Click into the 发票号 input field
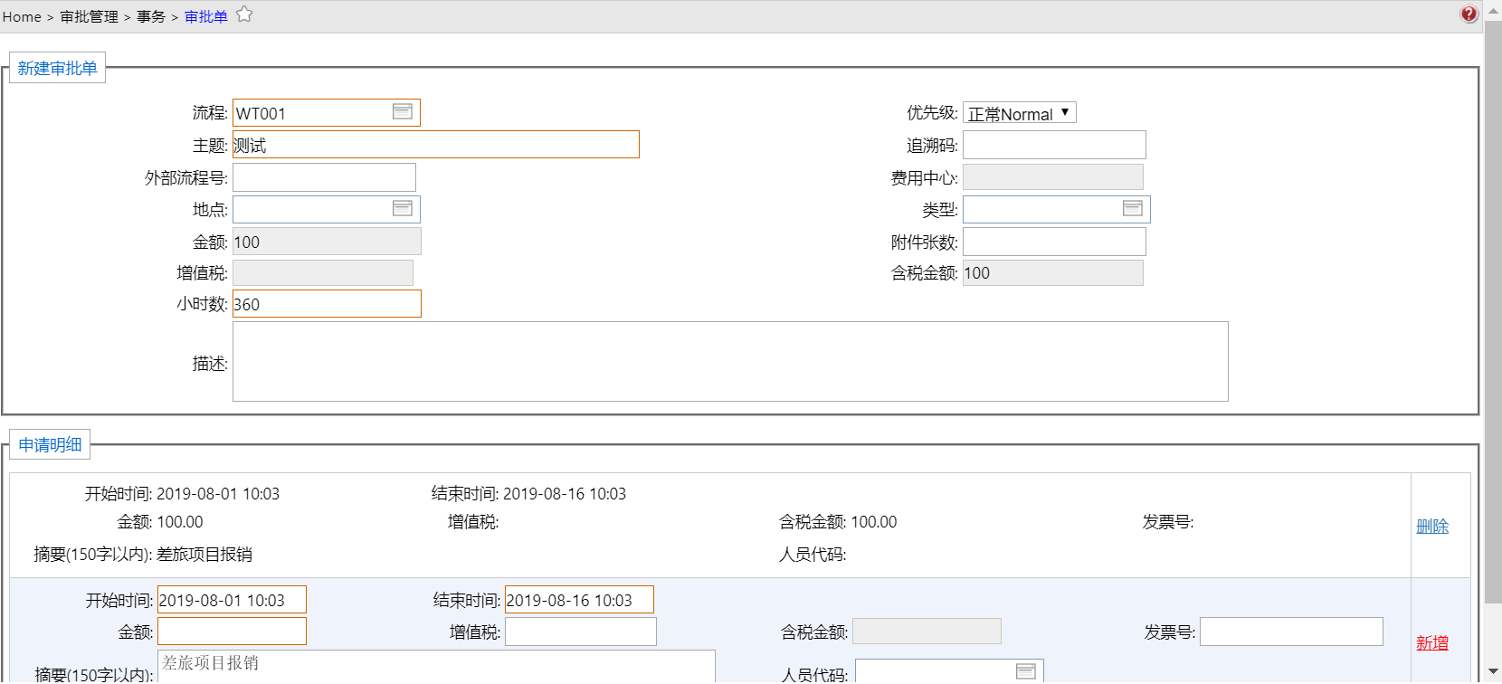The height and width of the screenshot is (684, 1502). click(x=1291, y=632)
